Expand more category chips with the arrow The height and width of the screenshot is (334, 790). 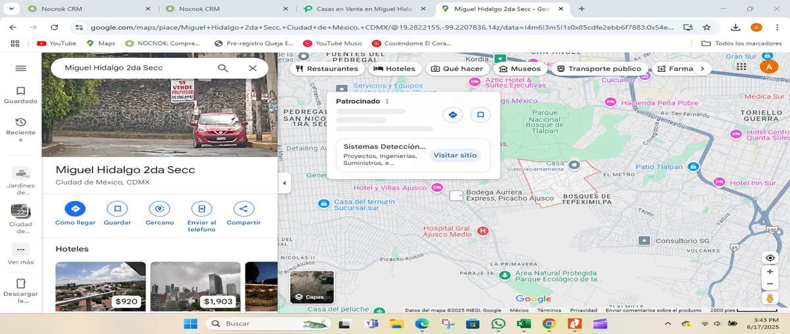pos(702,69)
